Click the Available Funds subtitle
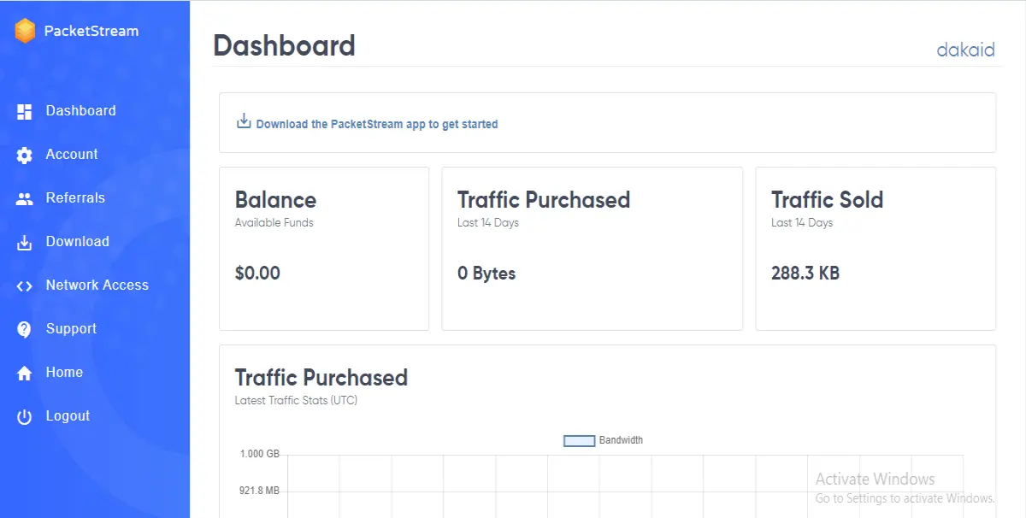Screen dimensions: 1026x518 274,223
